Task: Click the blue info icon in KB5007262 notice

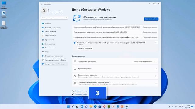Action: (x=74, y=43)
